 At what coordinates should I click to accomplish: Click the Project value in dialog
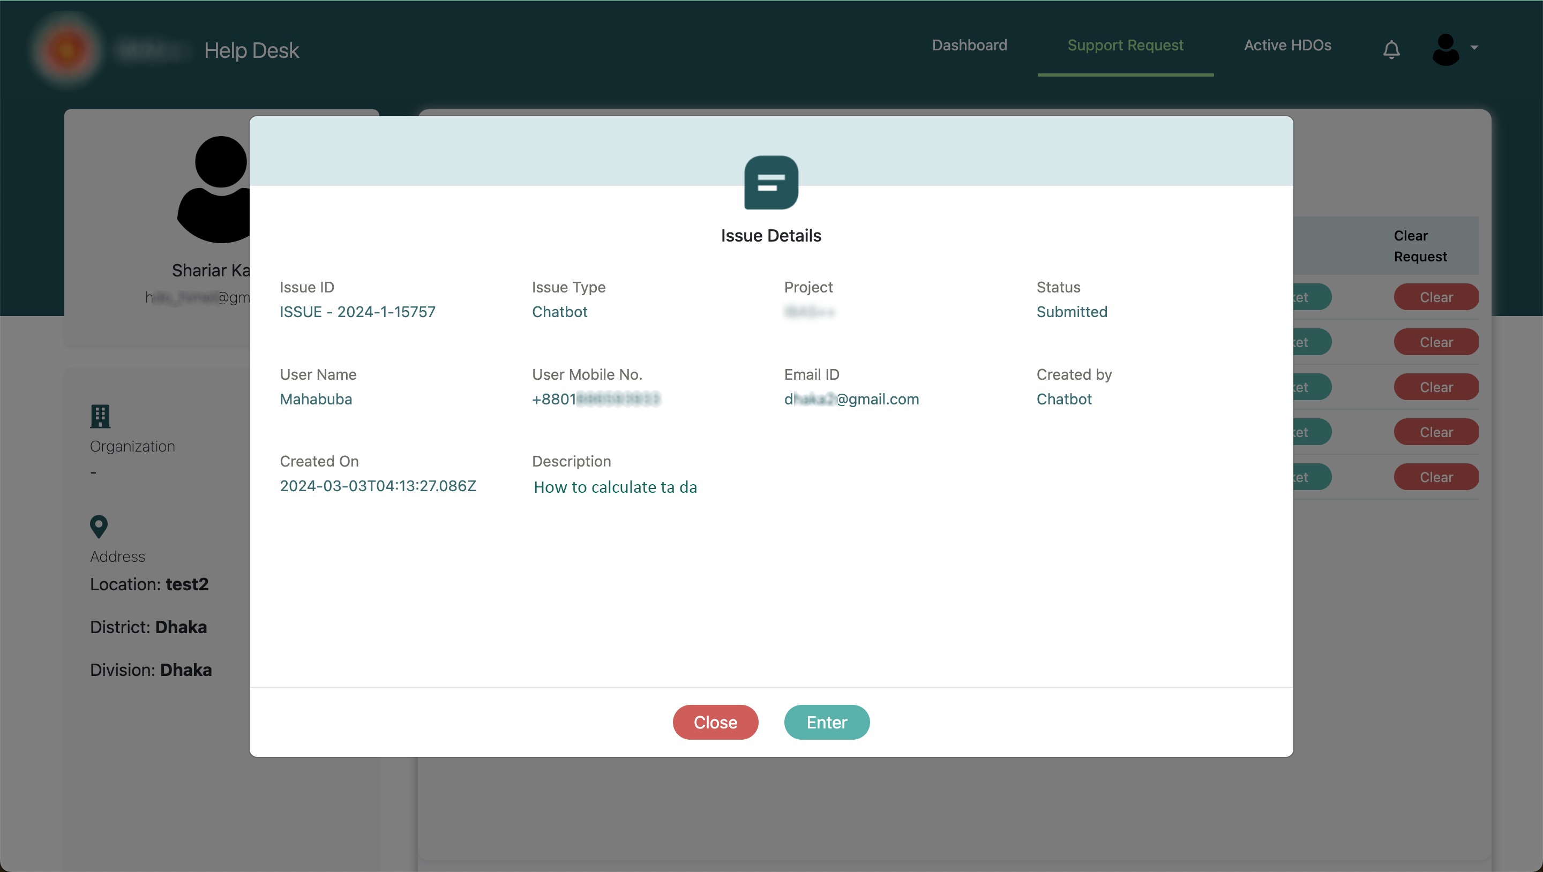809,312
